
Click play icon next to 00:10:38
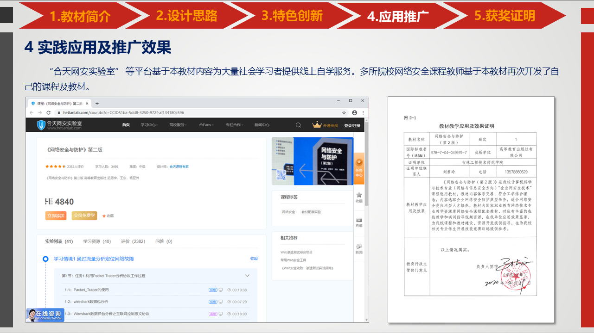(x=229, y=290)
